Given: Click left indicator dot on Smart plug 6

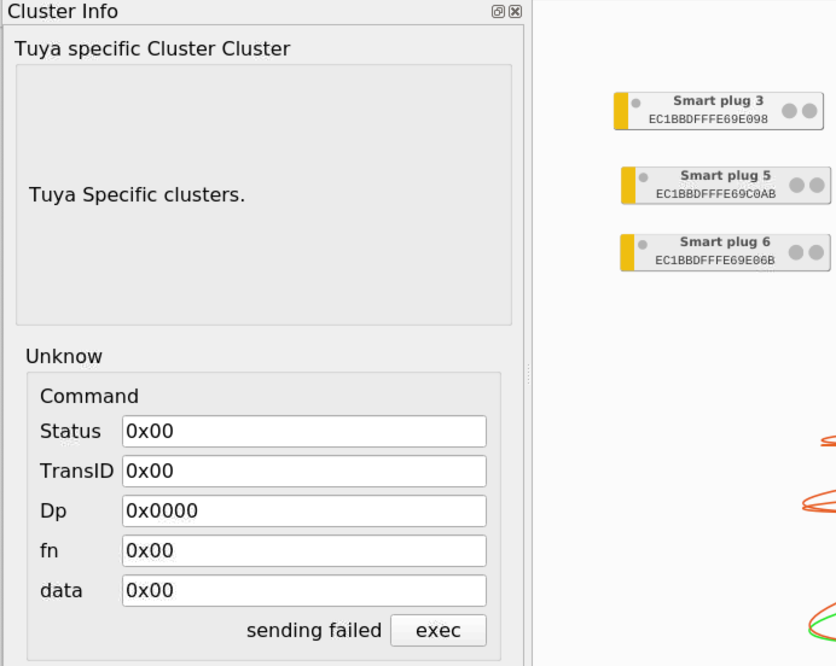Looking at the screenshot, I should coord(643,244).
